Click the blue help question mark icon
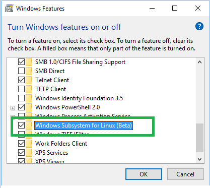Viewport: 210px width, 188px height. point(199,26)
